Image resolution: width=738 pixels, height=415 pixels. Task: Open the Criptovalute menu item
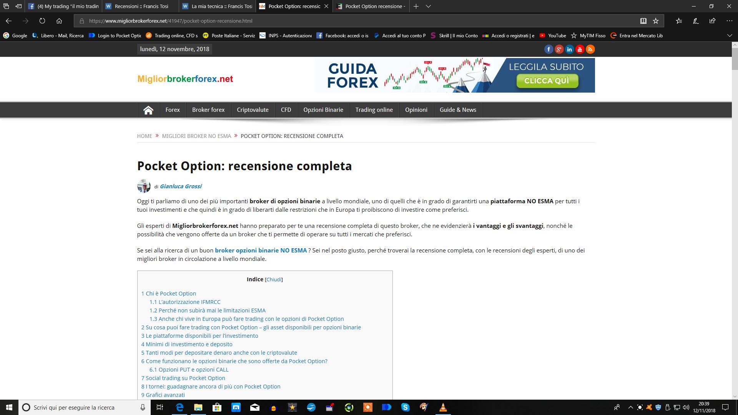(253, 110)
